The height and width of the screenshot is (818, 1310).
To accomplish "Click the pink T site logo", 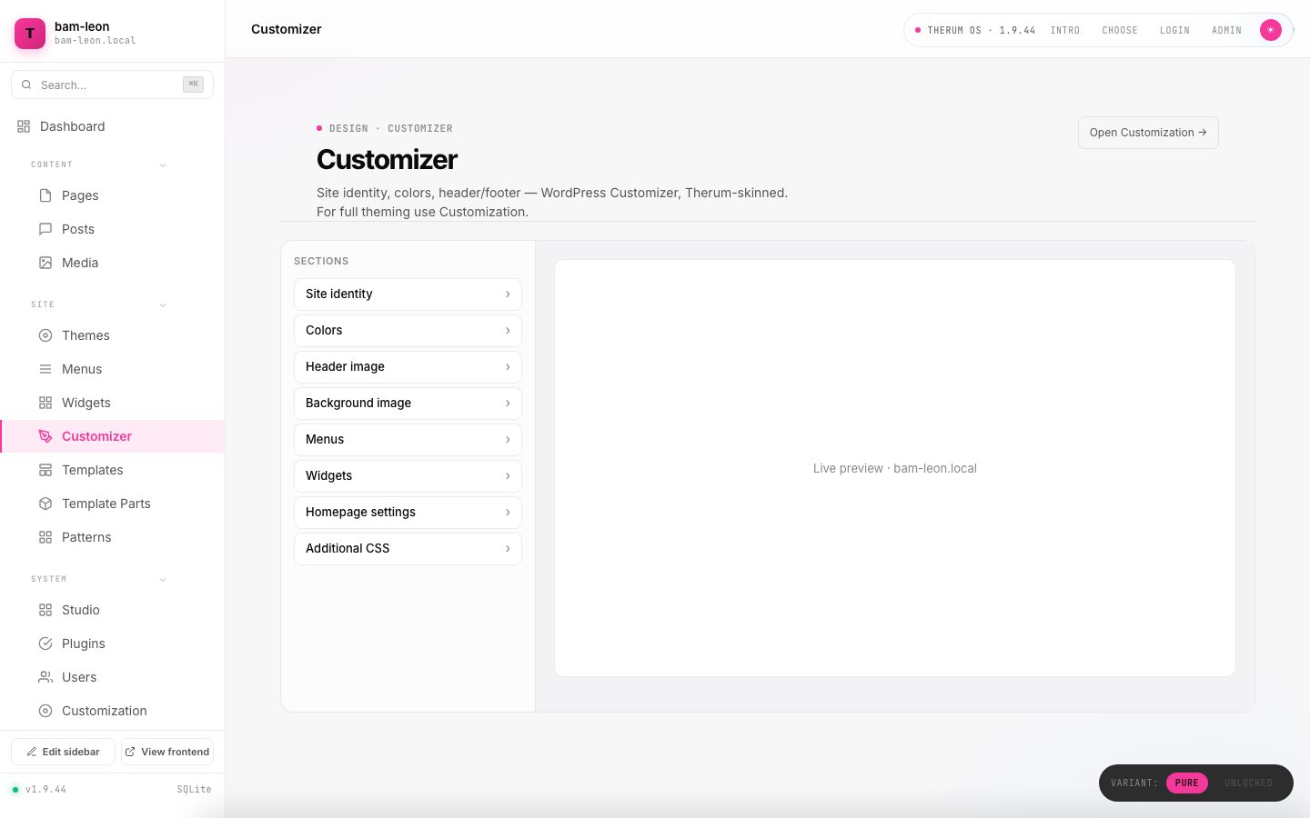I will click(30, 34).
